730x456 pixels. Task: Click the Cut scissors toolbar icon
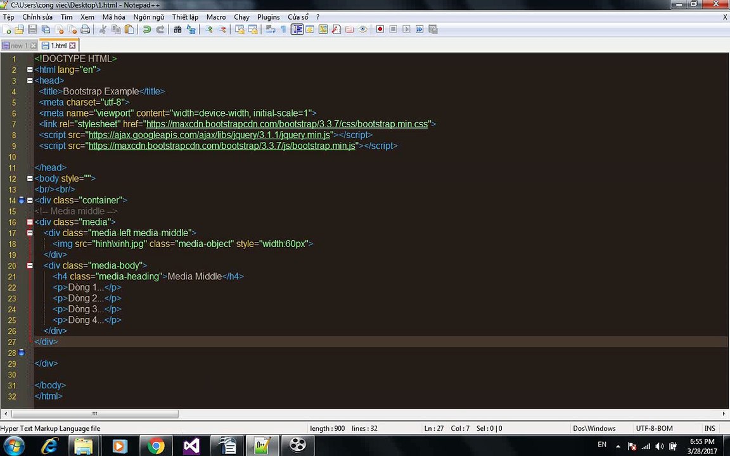point(103,29)
